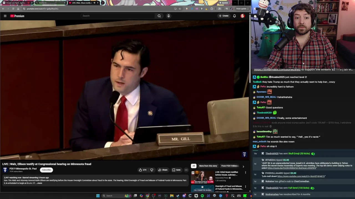
Task: Open the YouTube account avatar menu
Action: (x=242, y=16)
